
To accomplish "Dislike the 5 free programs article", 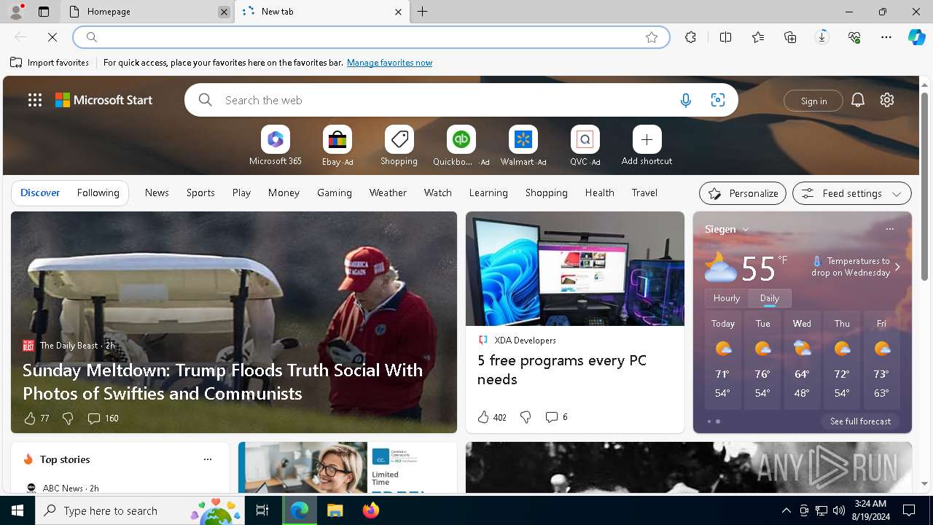I will [526, 417].
